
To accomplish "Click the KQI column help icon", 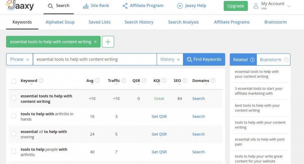I will pos(164,80).
